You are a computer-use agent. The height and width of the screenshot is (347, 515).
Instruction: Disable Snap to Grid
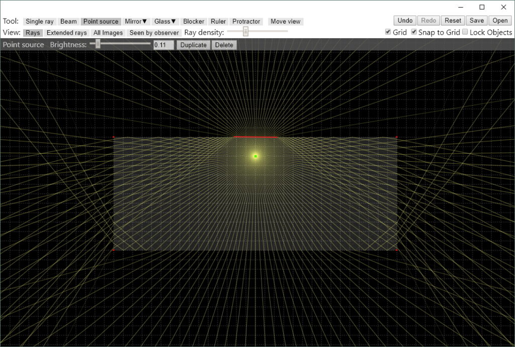[414, 32]
